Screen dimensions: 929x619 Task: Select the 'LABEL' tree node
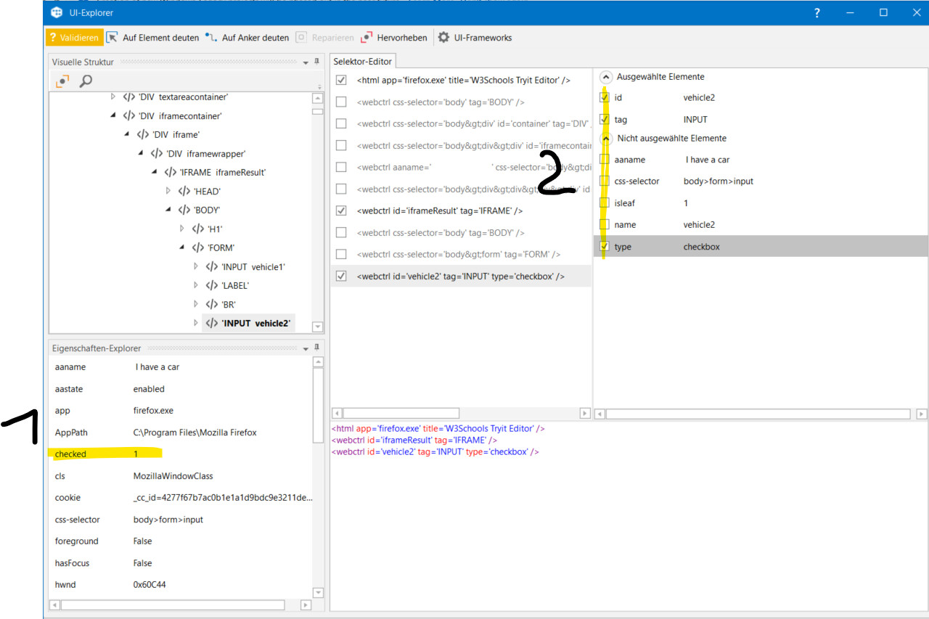pyautogui.click(x=227, y=285)
